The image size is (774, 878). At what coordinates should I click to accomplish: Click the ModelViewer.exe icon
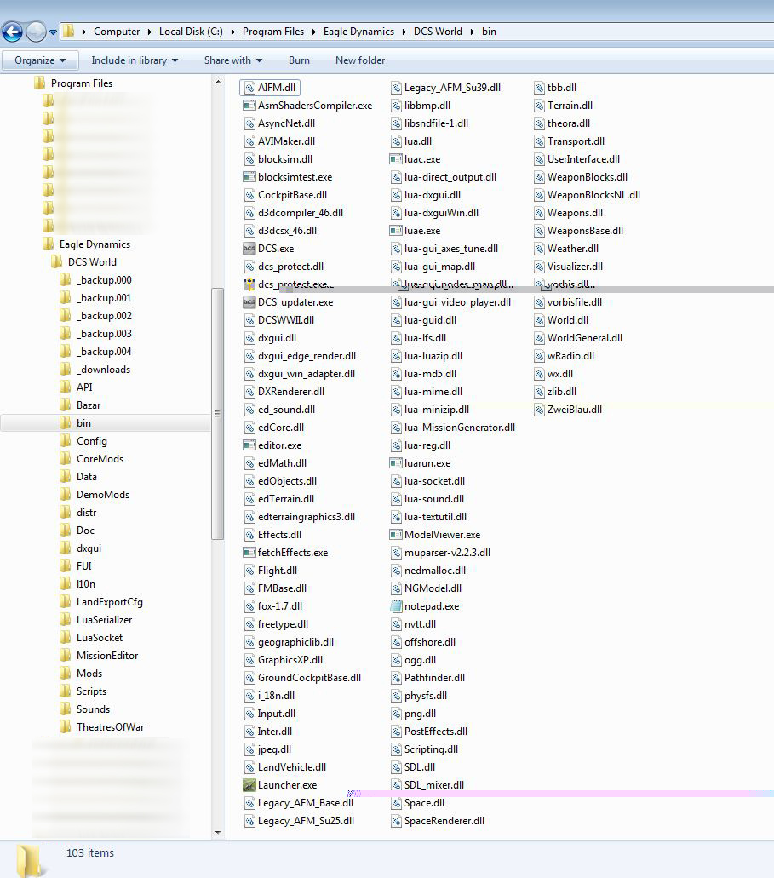coord(396,535)
